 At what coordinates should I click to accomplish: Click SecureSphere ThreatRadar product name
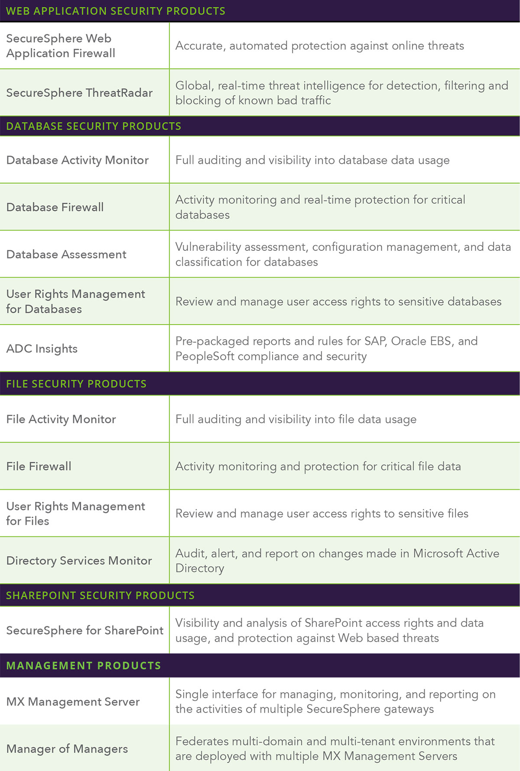coord(79,93)
